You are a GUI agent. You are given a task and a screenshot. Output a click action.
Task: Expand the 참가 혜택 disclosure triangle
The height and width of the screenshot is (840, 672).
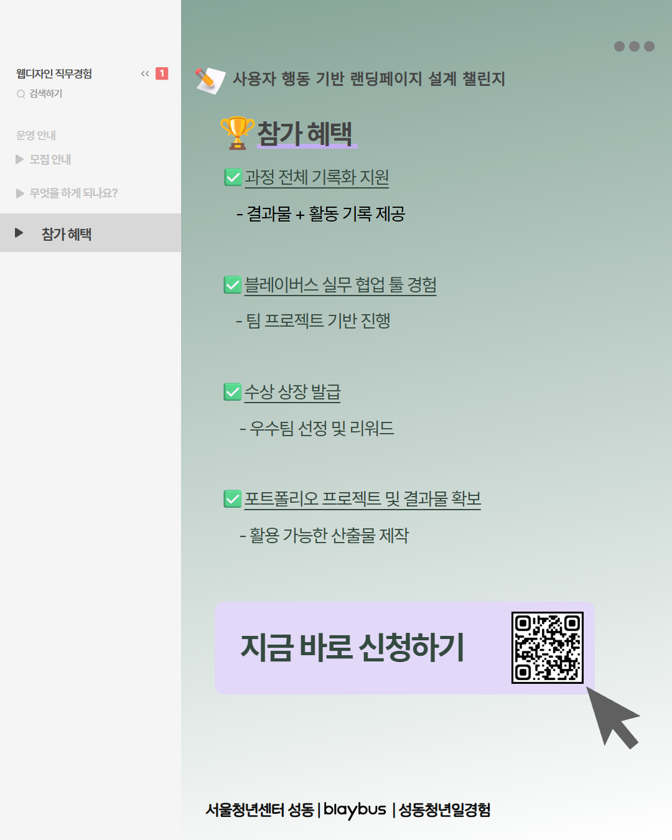click(19, 233)
